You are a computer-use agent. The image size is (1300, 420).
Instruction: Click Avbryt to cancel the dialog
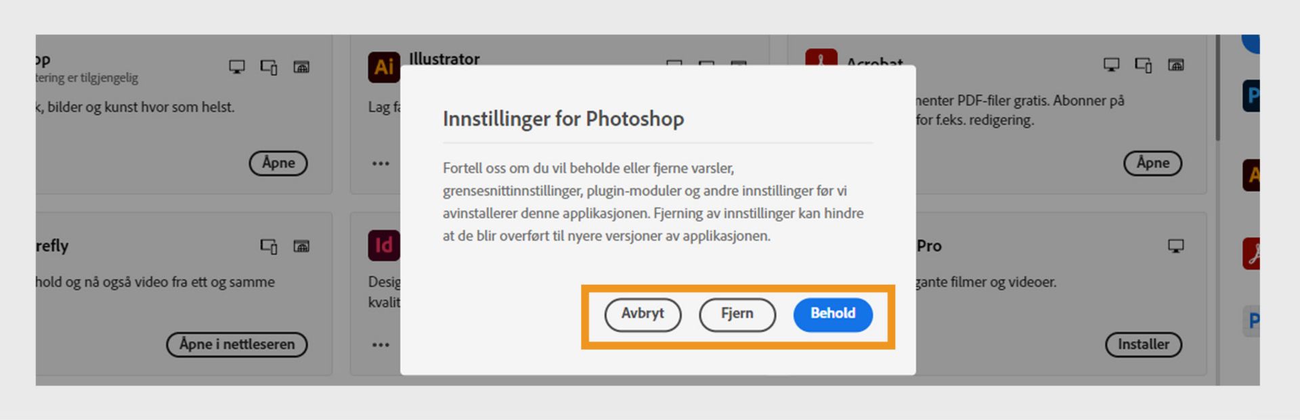(643, 314)
